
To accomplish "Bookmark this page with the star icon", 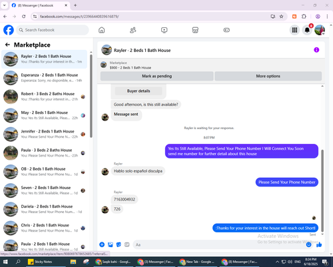I will click(281, 17).
